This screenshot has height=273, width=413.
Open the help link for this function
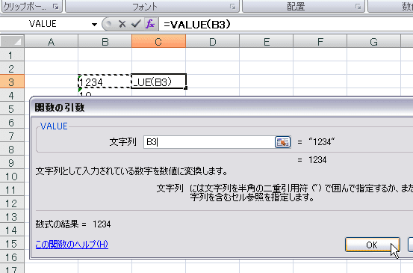72,245
